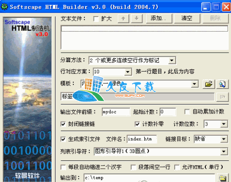Viewport: 231px width, 182px height.
Task: Click the 添加.. button
Action: point(159,19)
